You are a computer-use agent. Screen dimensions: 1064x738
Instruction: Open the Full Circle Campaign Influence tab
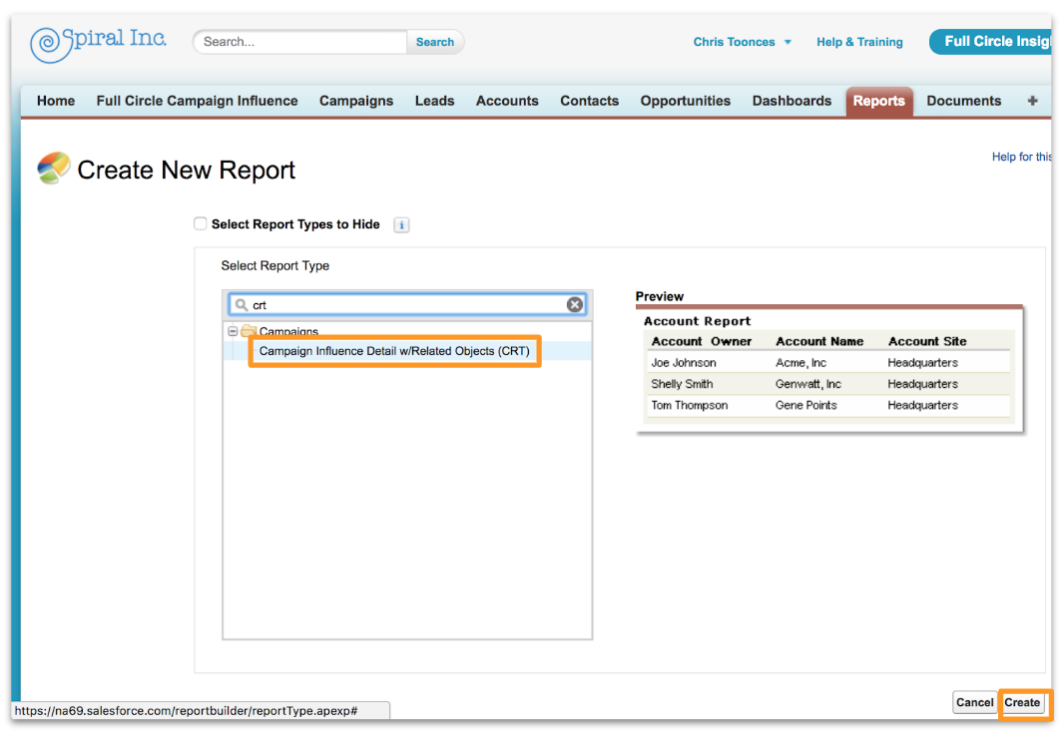tap(197, 101)
